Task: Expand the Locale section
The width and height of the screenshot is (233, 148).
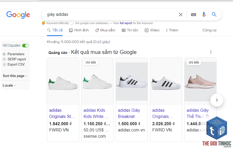Action: (9, 85)
